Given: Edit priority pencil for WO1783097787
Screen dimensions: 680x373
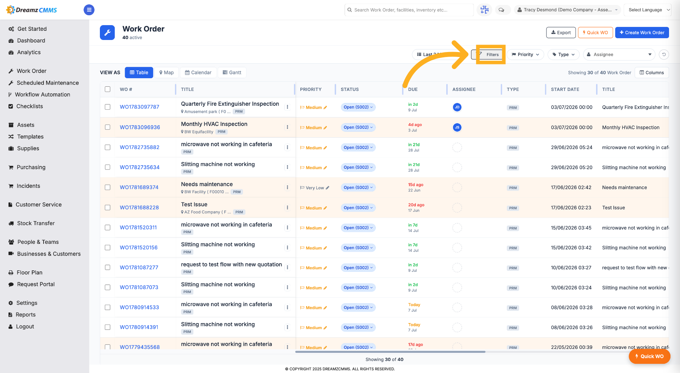Looking at the screenshot, I should 325,108.
